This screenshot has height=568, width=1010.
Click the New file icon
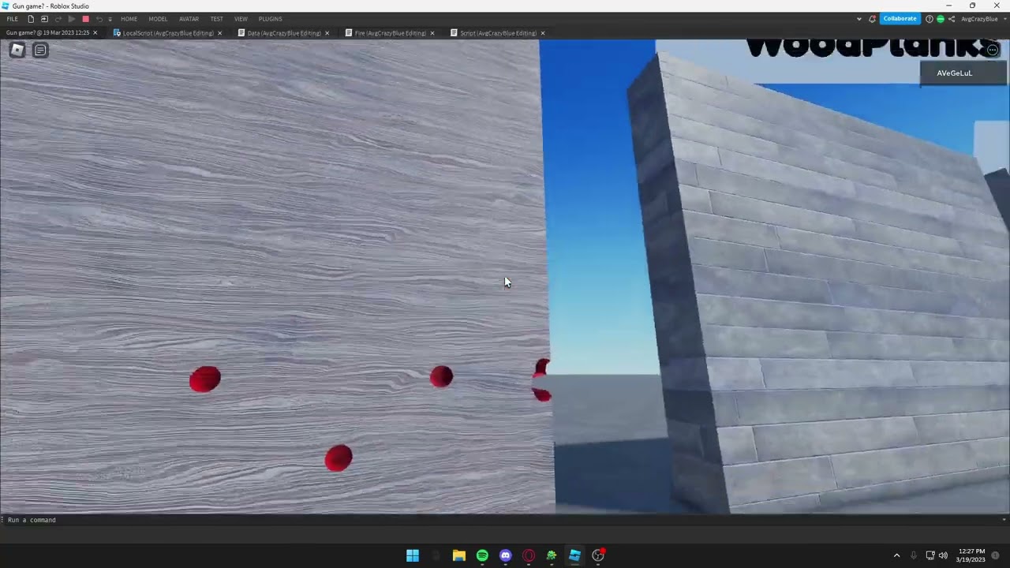31,19
